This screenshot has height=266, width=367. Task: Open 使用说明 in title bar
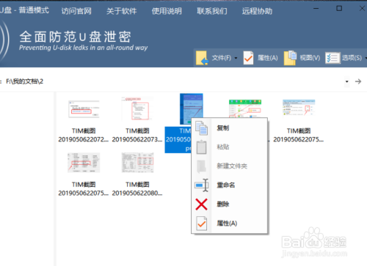167,11
